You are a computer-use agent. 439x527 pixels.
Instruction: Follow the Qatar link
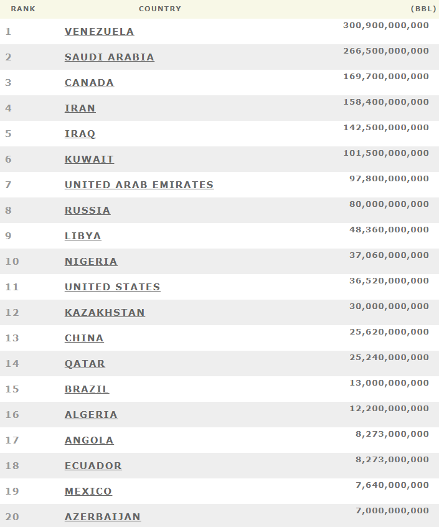(85, 364)
